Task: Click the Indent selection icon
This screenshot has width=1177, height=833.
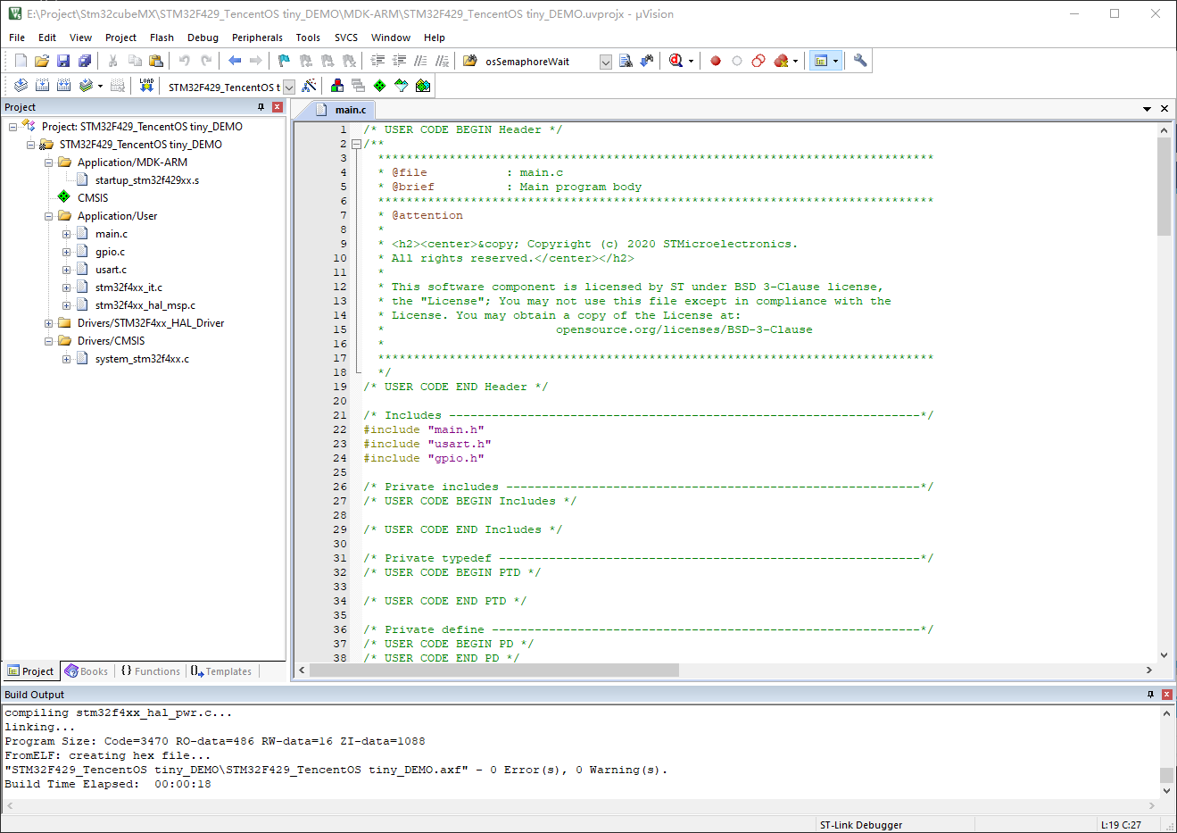Action: [x=377, y=61]
